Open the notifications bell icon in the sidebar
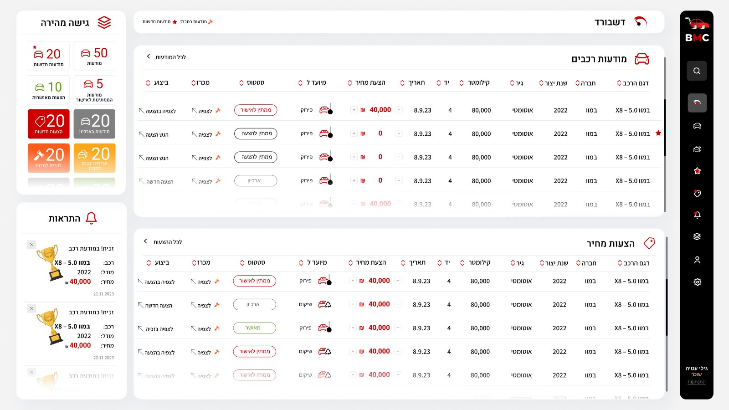 click(x=697, y=215)
